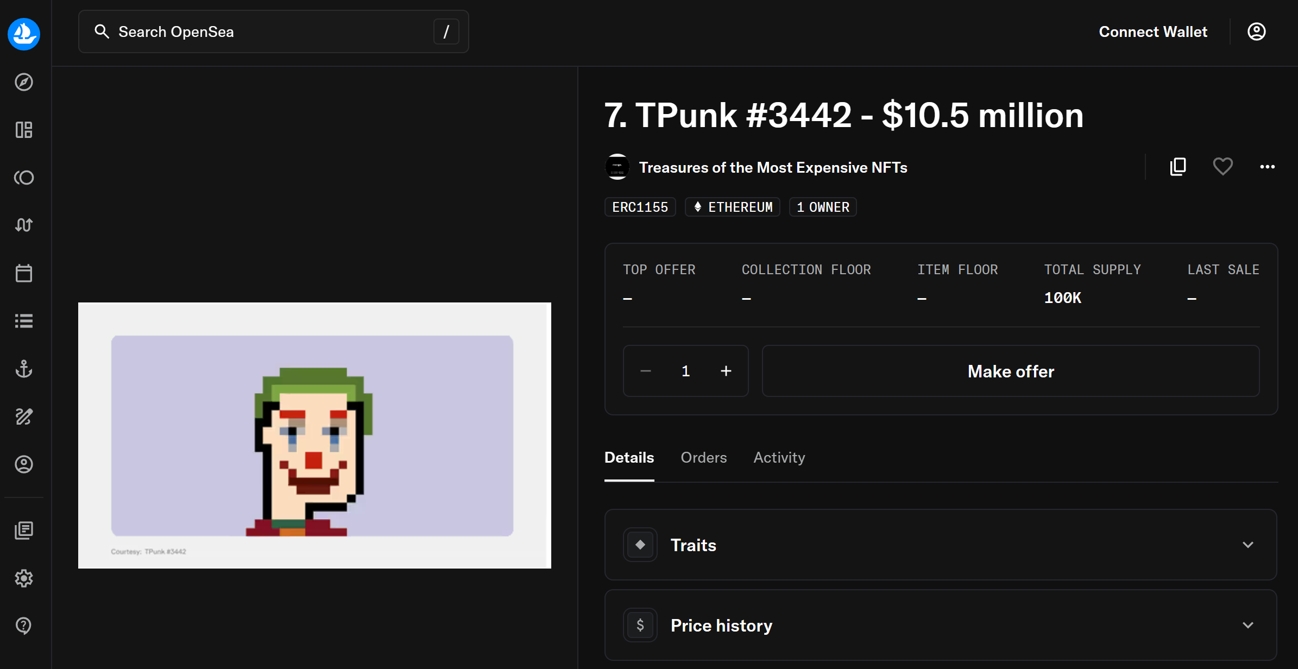Switch to the Activity tab
The height and width of the screenshot is (669, 1298).
pos(779,457)
